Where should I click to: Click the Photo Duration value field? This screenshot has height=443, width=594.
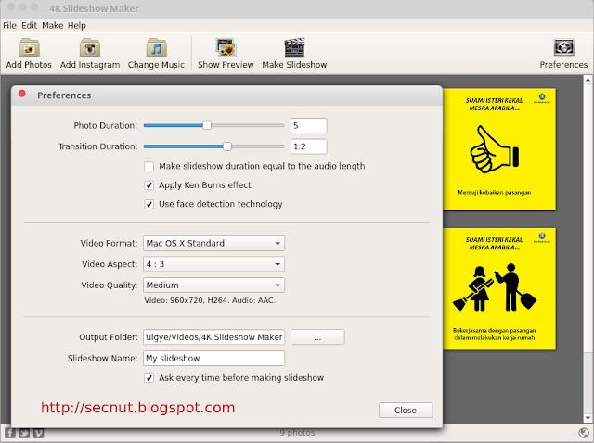tap(309, 126)
